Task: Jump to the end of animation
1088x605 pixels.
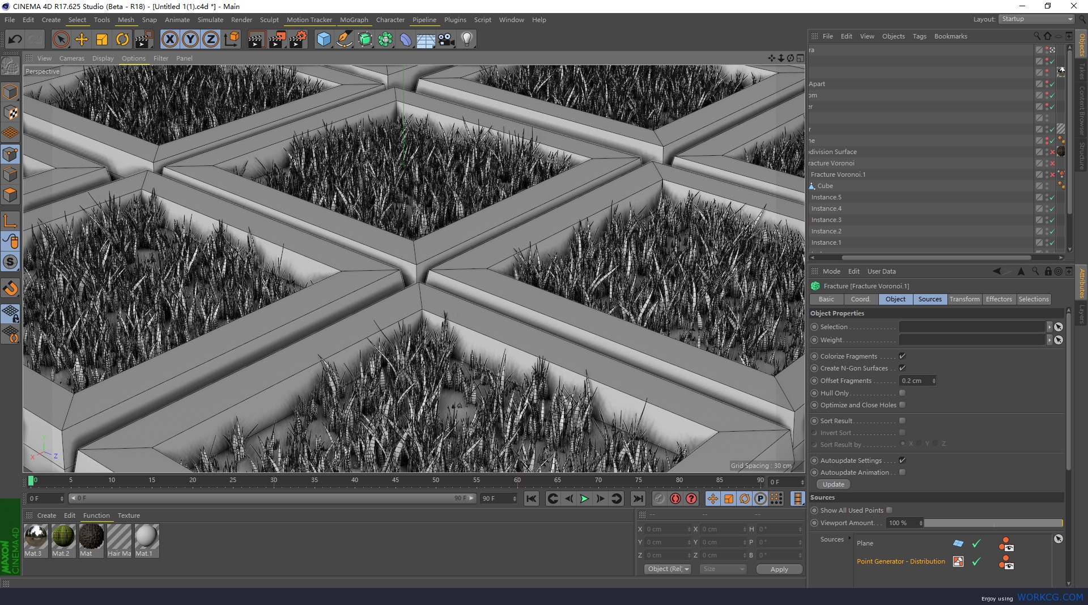Action: tap(638, 499)
